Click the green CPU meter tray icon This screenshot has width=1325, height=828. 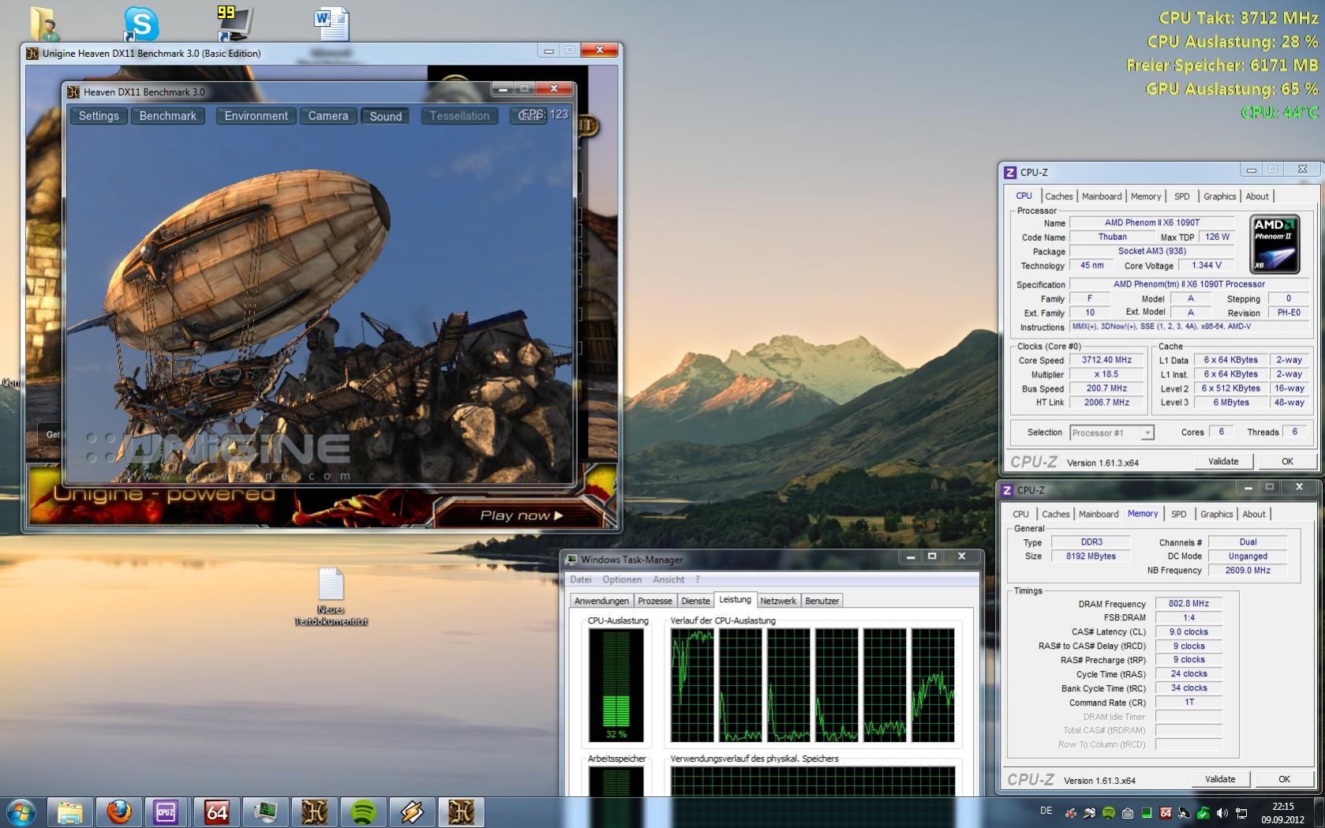click(x=1147, y=812)
